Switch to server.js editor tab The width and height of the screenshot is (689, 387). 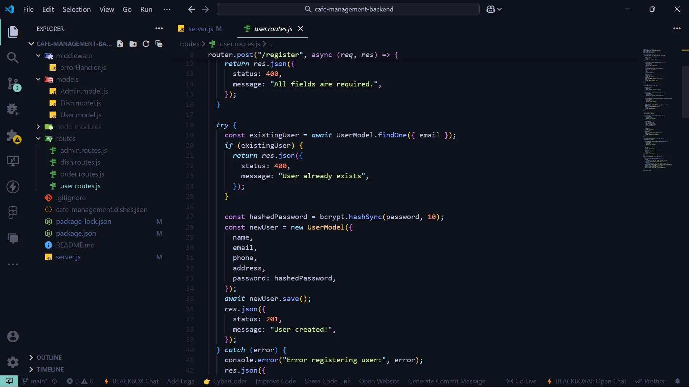click(x=200, y=29)
